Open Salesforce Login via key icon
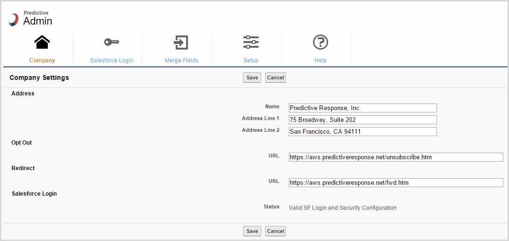 click(x=111, y=43)
